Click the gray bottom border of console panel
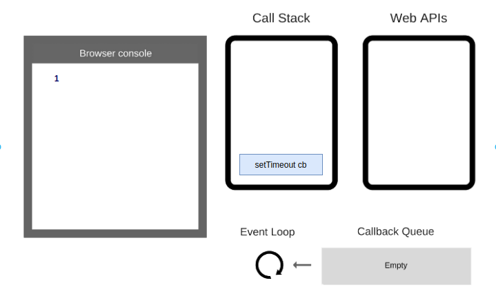The image size is (496, 294). (x=115, y=233)
